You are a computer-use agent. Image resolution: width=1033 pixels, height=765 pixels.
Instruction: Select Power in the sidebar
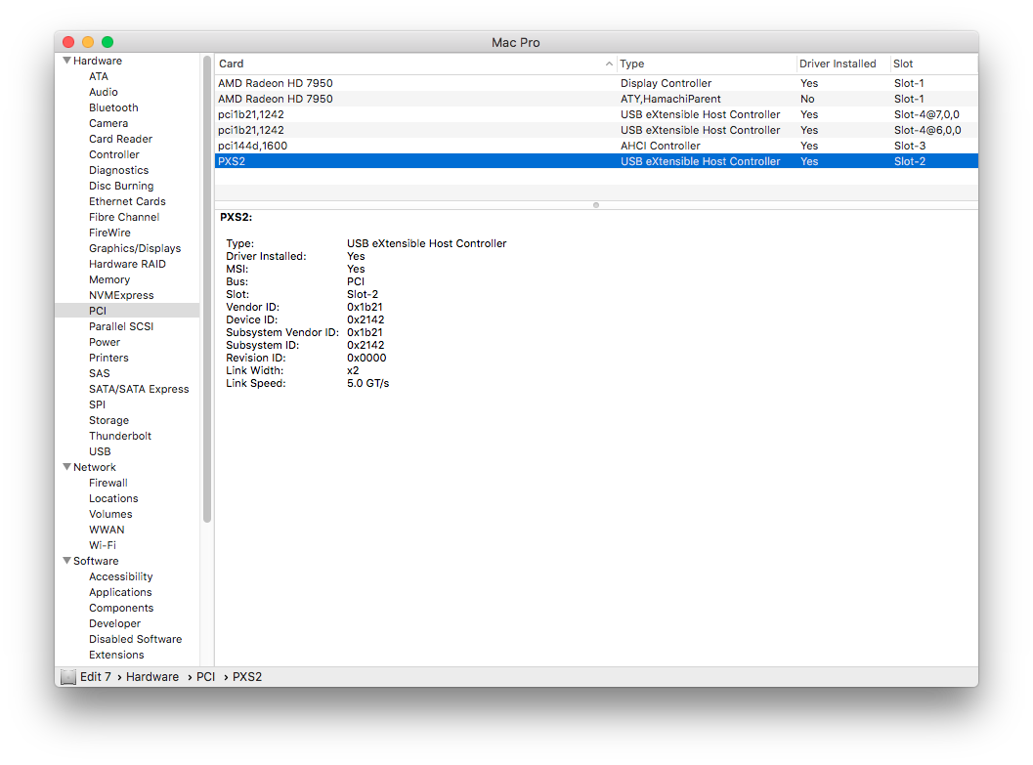tap(105, 342)
